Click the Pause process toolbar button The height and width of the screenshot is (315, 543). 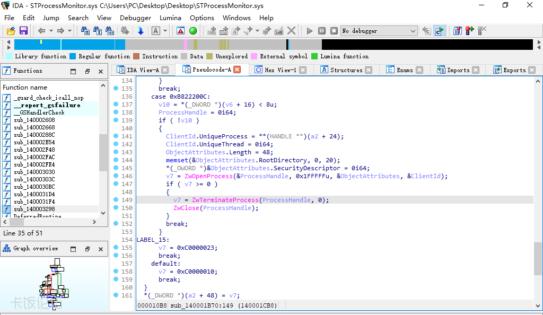[x=322, y=31]
